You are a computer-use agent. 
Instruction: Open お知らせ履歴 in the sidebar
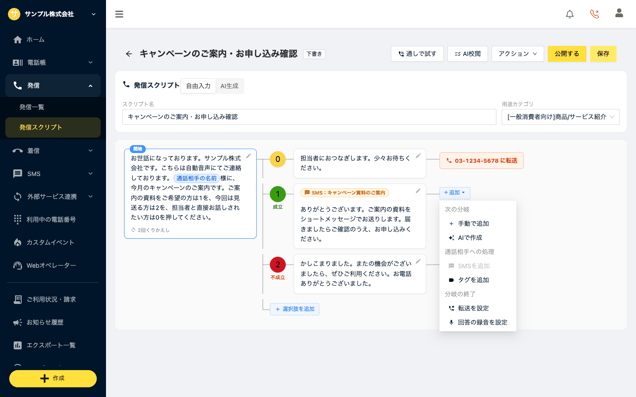[x=53, y=322]
